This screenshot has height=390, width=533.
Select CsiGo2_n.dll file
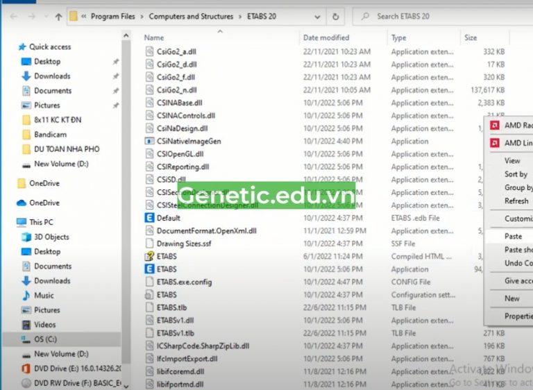(x=176, y=90)
